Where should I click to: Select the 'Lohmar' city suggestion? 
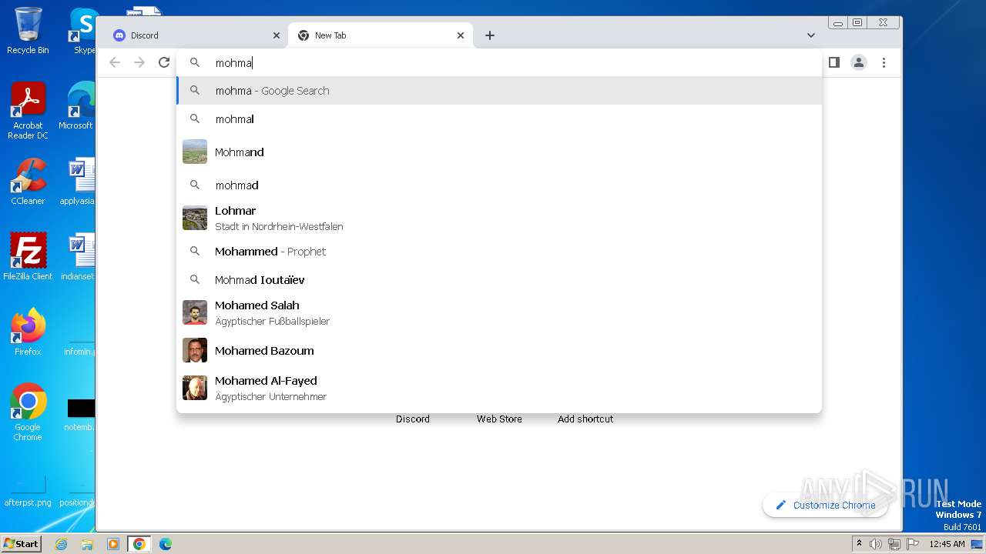click(x=499, y=218)
